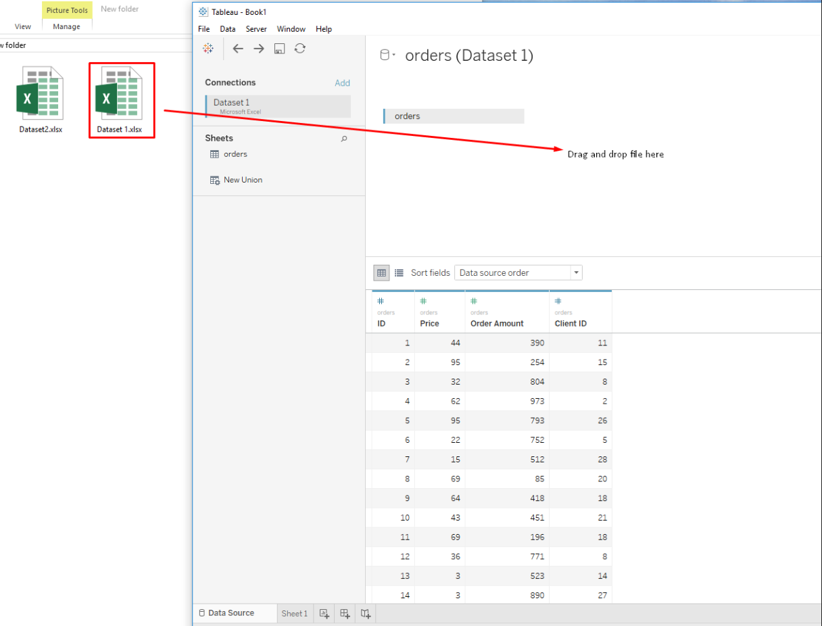This screenshot has height=626, width=822.
Task: Click the Tableau start page logo icon
Action: tap(208, 49)
